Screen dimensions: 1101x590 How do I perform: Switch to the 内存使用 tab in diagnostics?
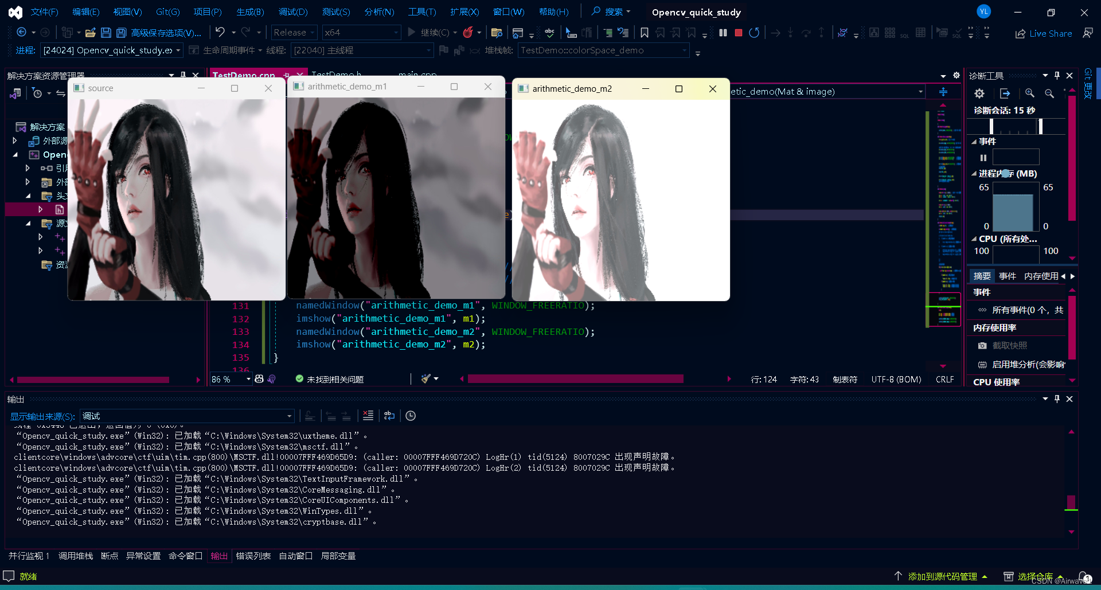pos(1041,276)
